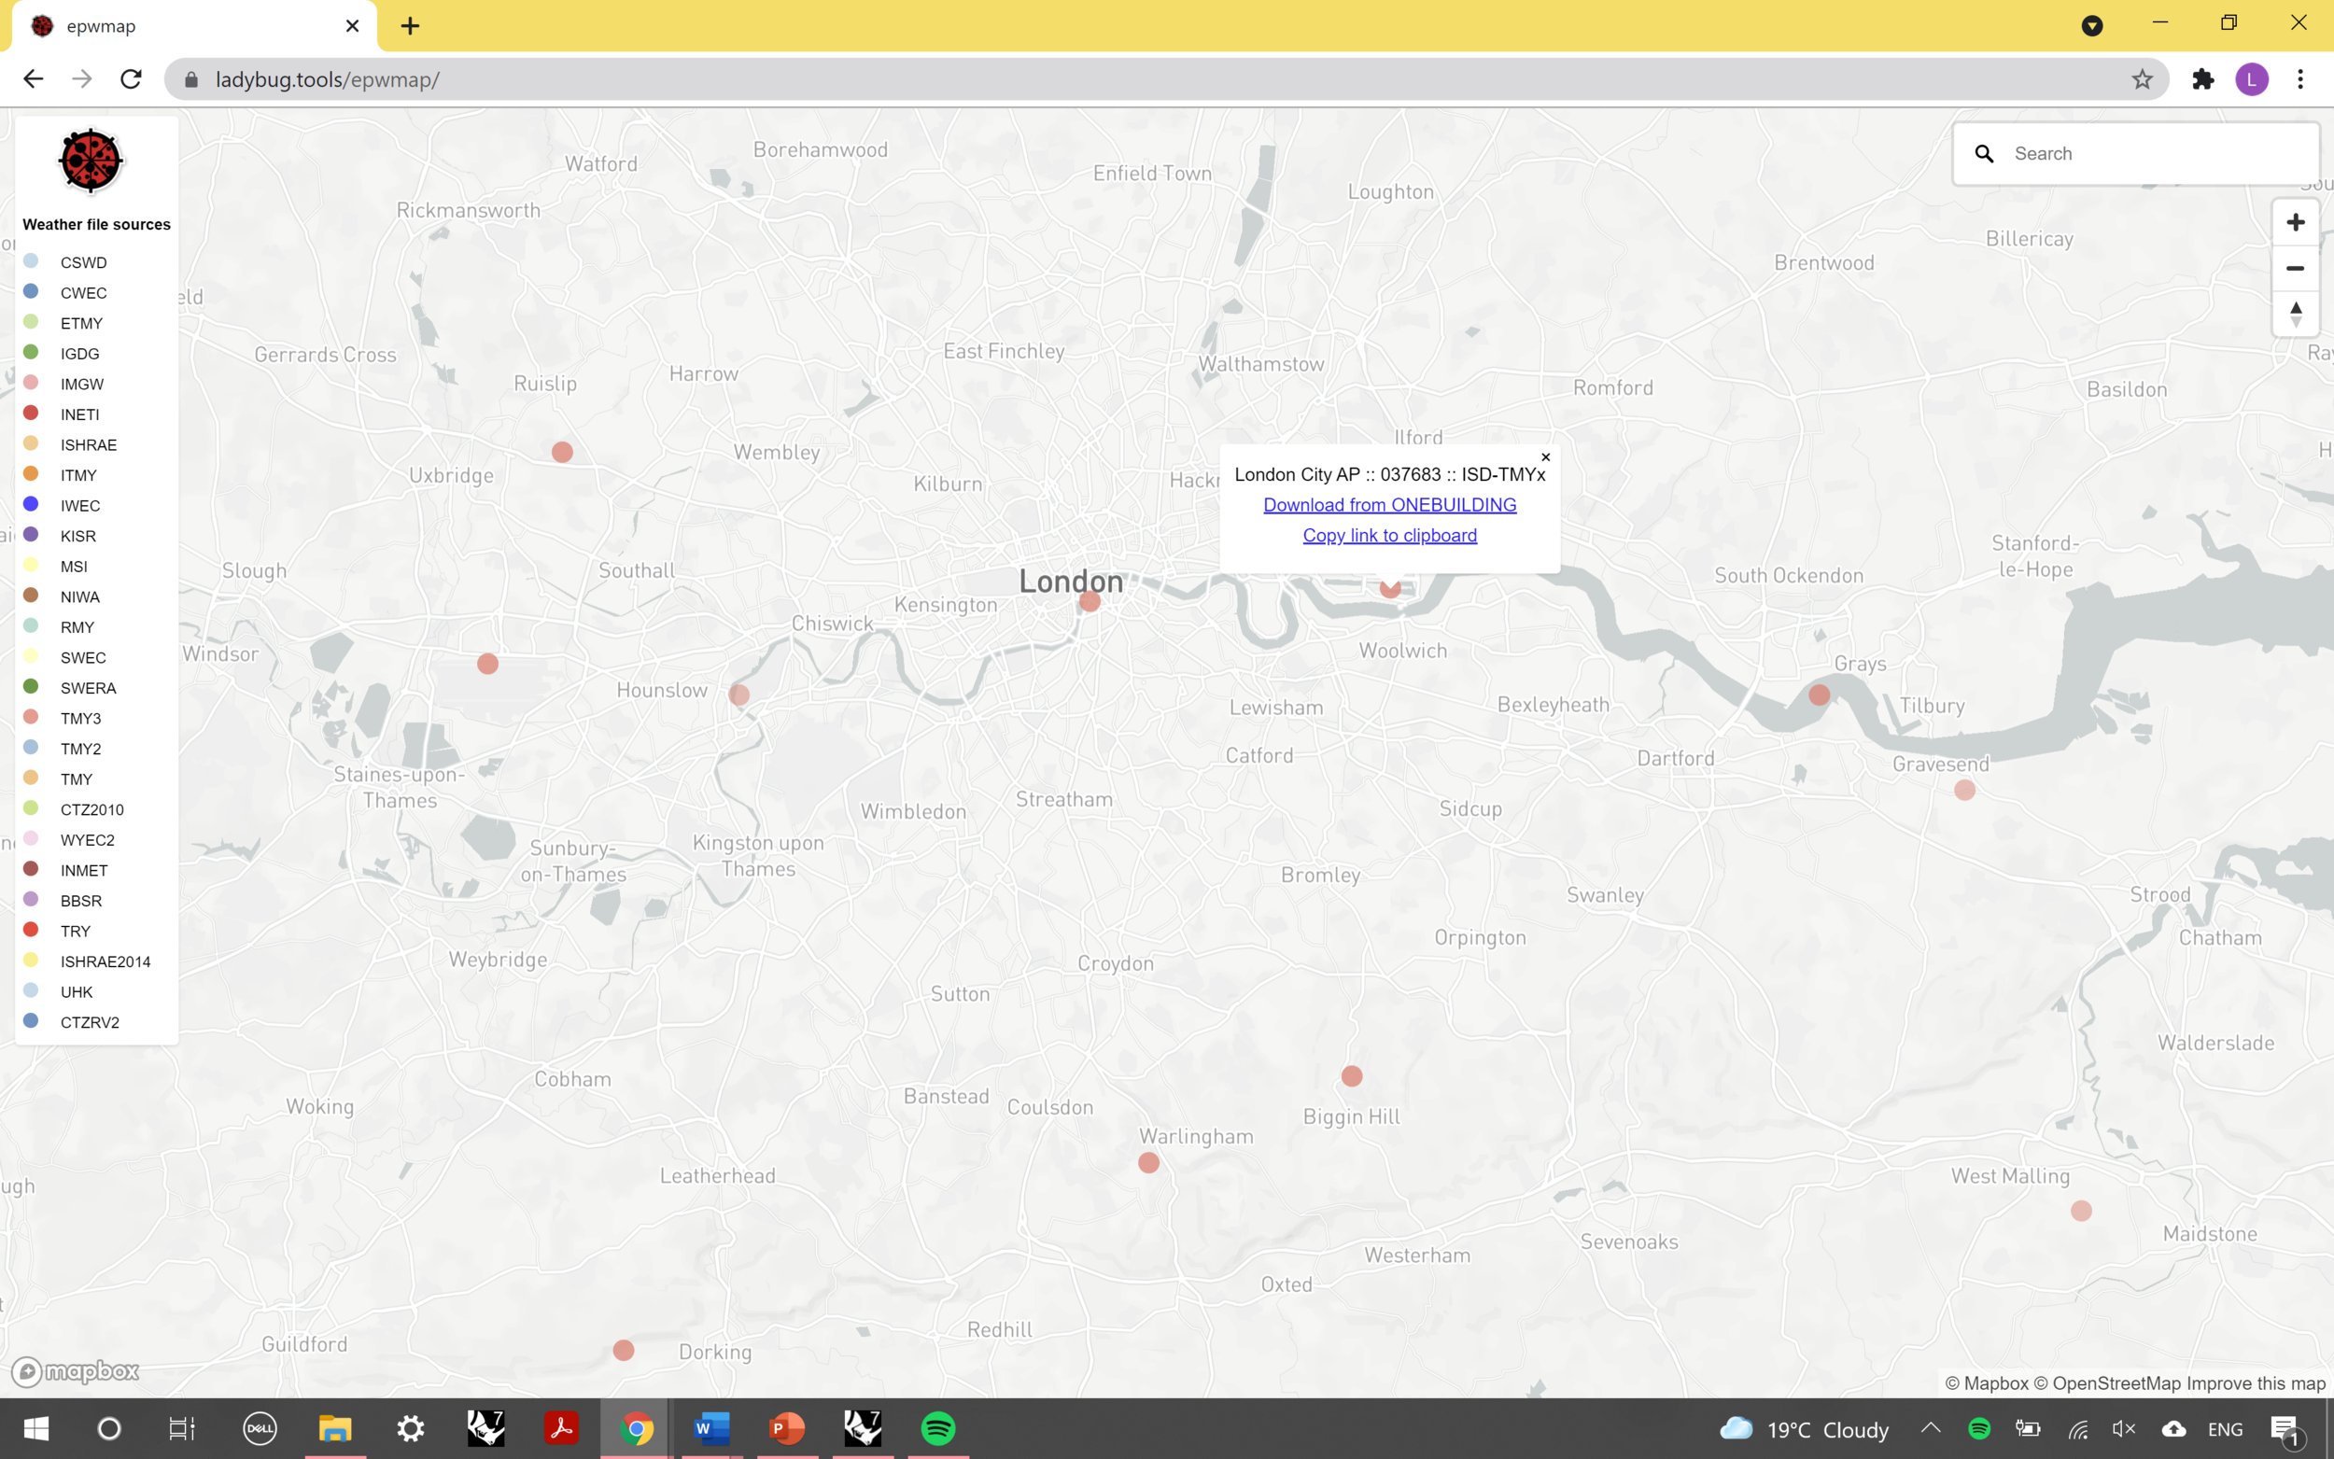Screen dimensions: 2334x1459
Task: Open Spotify from the taskbar
Action: coord(939,1429)
